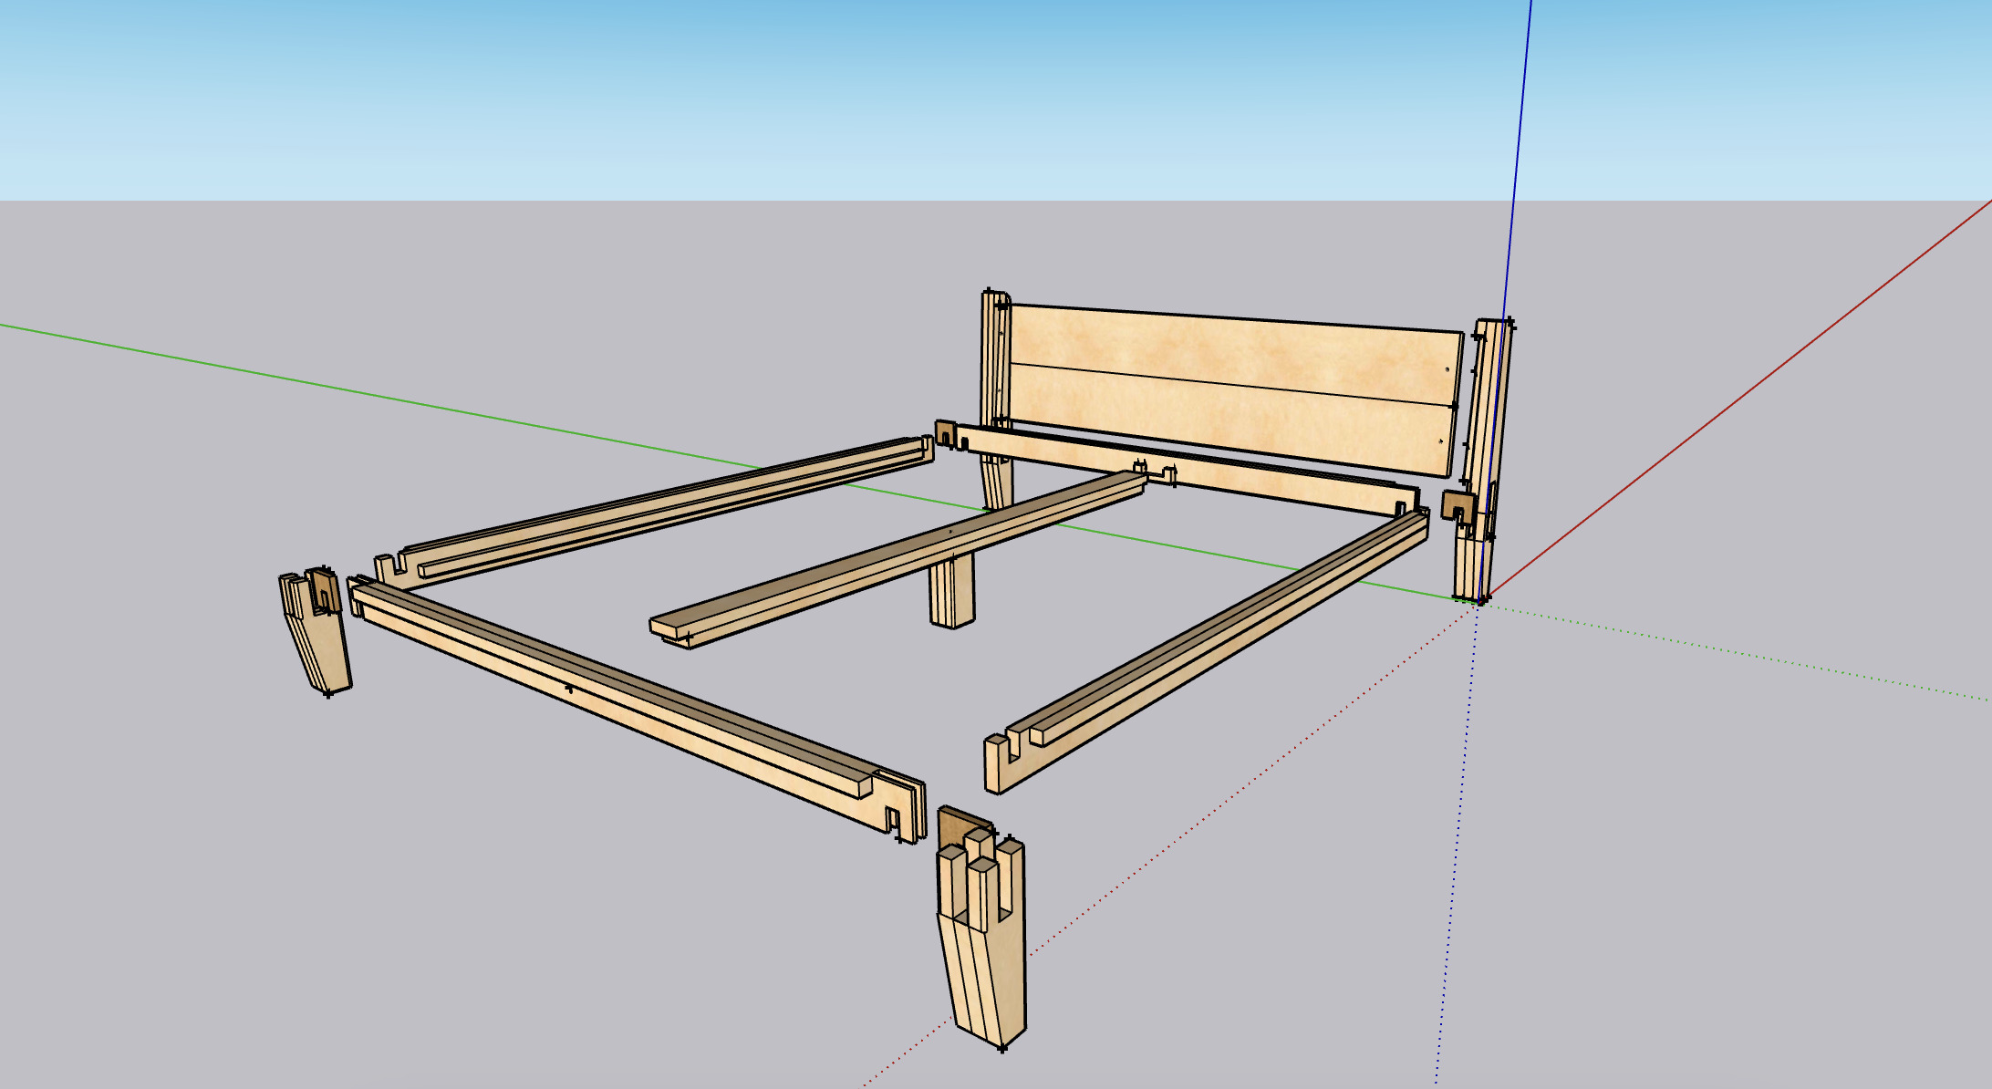Click the left headboard post
The image size is (1992, 1089).
992,365
